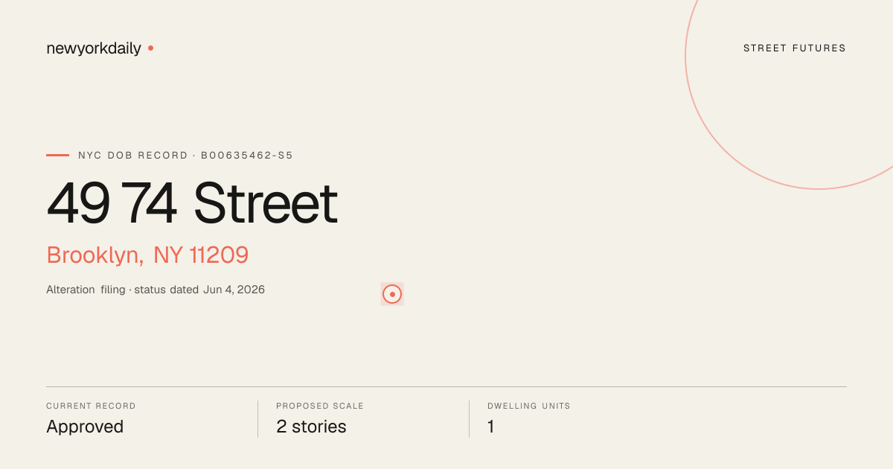
Task: Click the horizontal divider above the stats
Action: [446, 386]
